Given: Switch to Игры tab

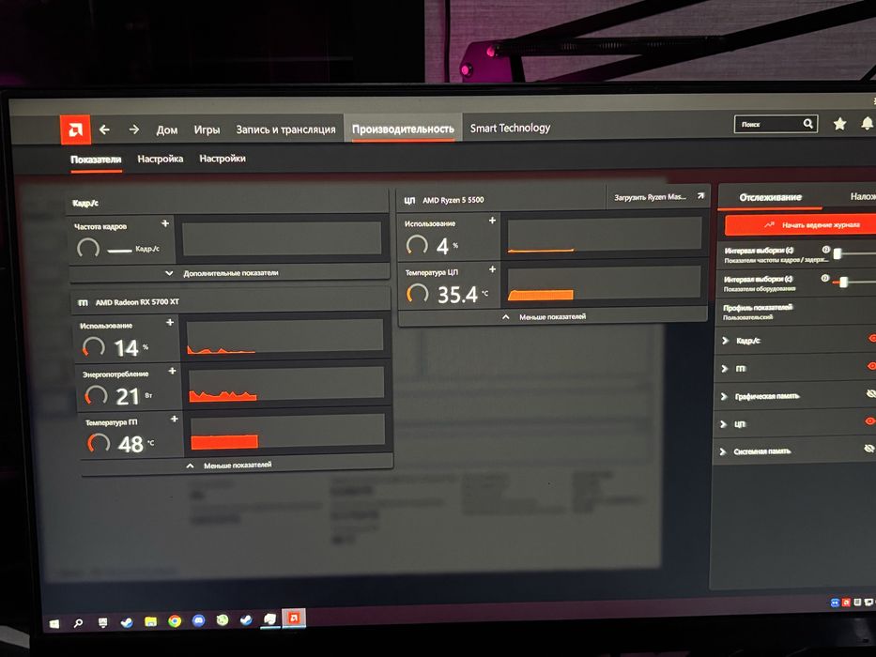Looking at the screenshot, I should pos(207,130).
